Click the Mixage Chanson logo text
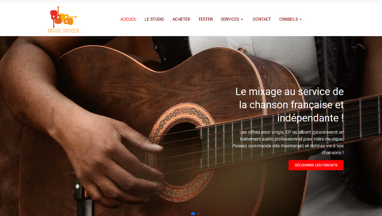Image resolution: width=382 pixels, height=216 pixels. click(64, 31)
